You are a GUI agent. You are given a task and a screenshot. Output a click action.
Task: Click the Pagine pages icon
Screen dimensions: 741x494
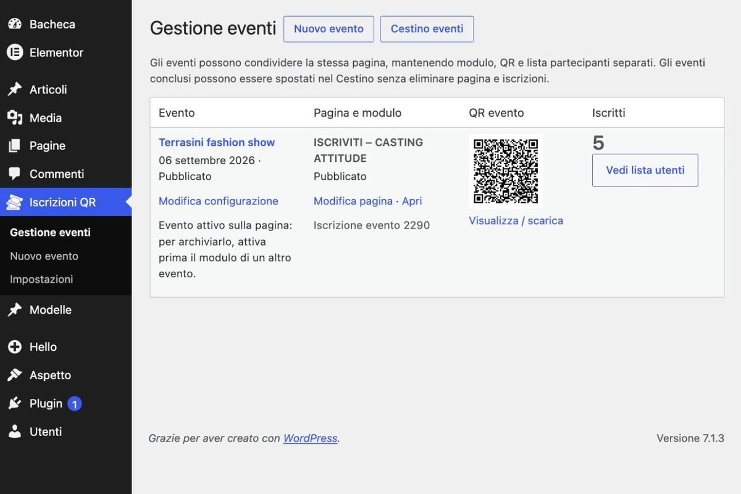tap(15, 146)
